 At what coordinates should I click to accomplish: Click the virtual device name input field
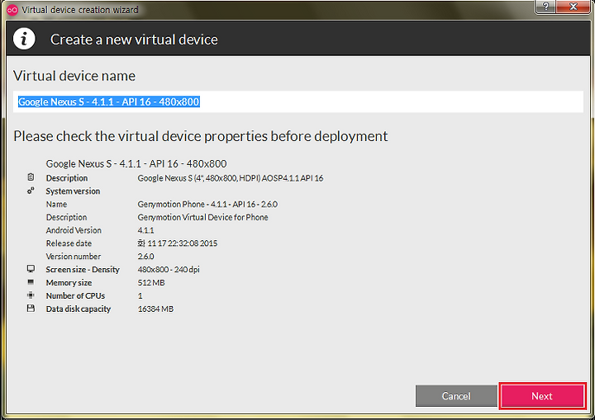[298, 101]
